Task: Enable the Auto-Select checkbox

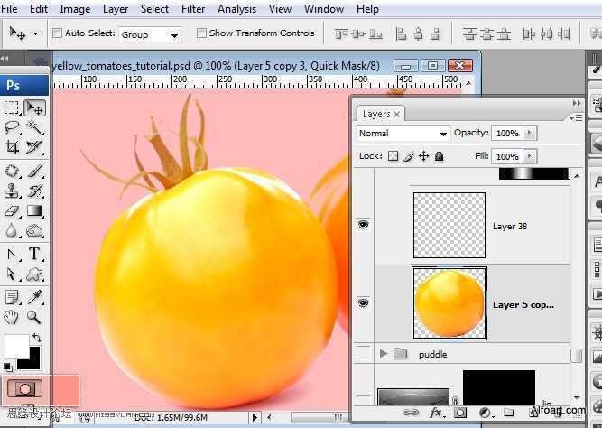Action: [57, 33]
